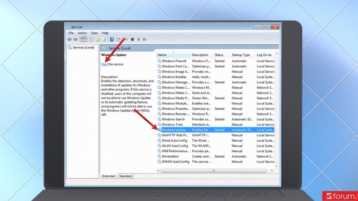Click the gear icon beside Workstation
The height and width of the screenshot is (201, 358).
[x=159, y=156]
